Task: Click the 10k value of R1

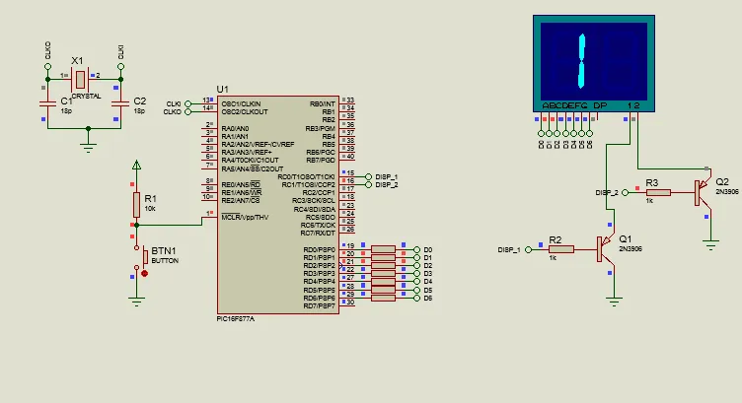Action: (x=150, y=208)
